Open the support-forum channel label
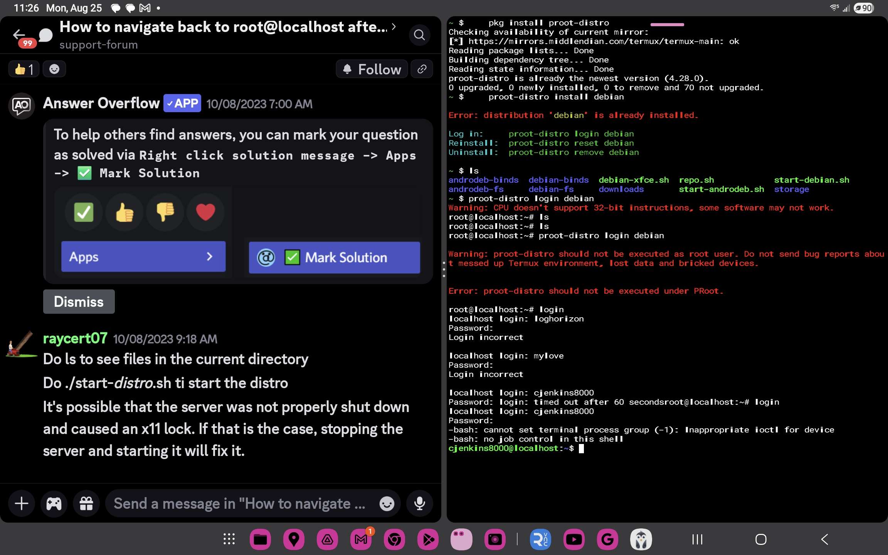 (99, 45)
